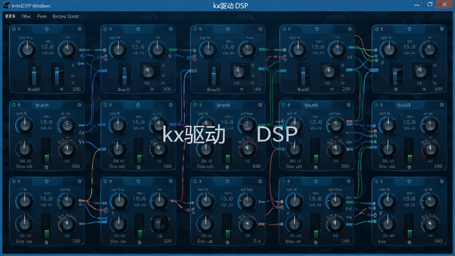Viewport: 455px width, 256px height.
Task: Click right corner icon of middle-left module
Action: point(80,105)
